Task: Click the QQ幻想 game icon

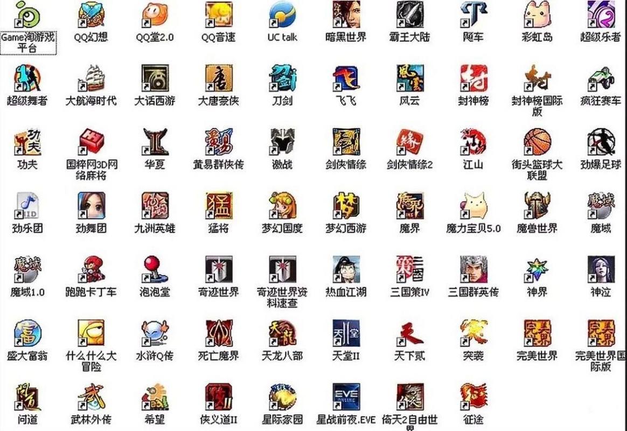Action: (92, 15)
